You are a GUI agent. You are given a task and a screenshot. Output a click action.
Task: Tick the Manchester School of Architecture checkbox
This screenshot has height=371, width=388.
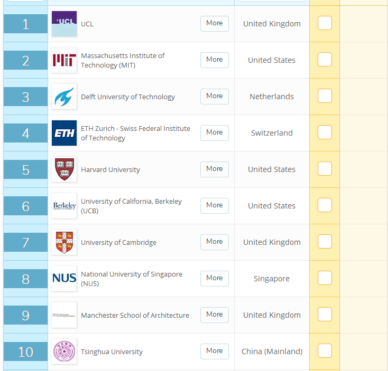pyautogui.click(x=325, y=314)
